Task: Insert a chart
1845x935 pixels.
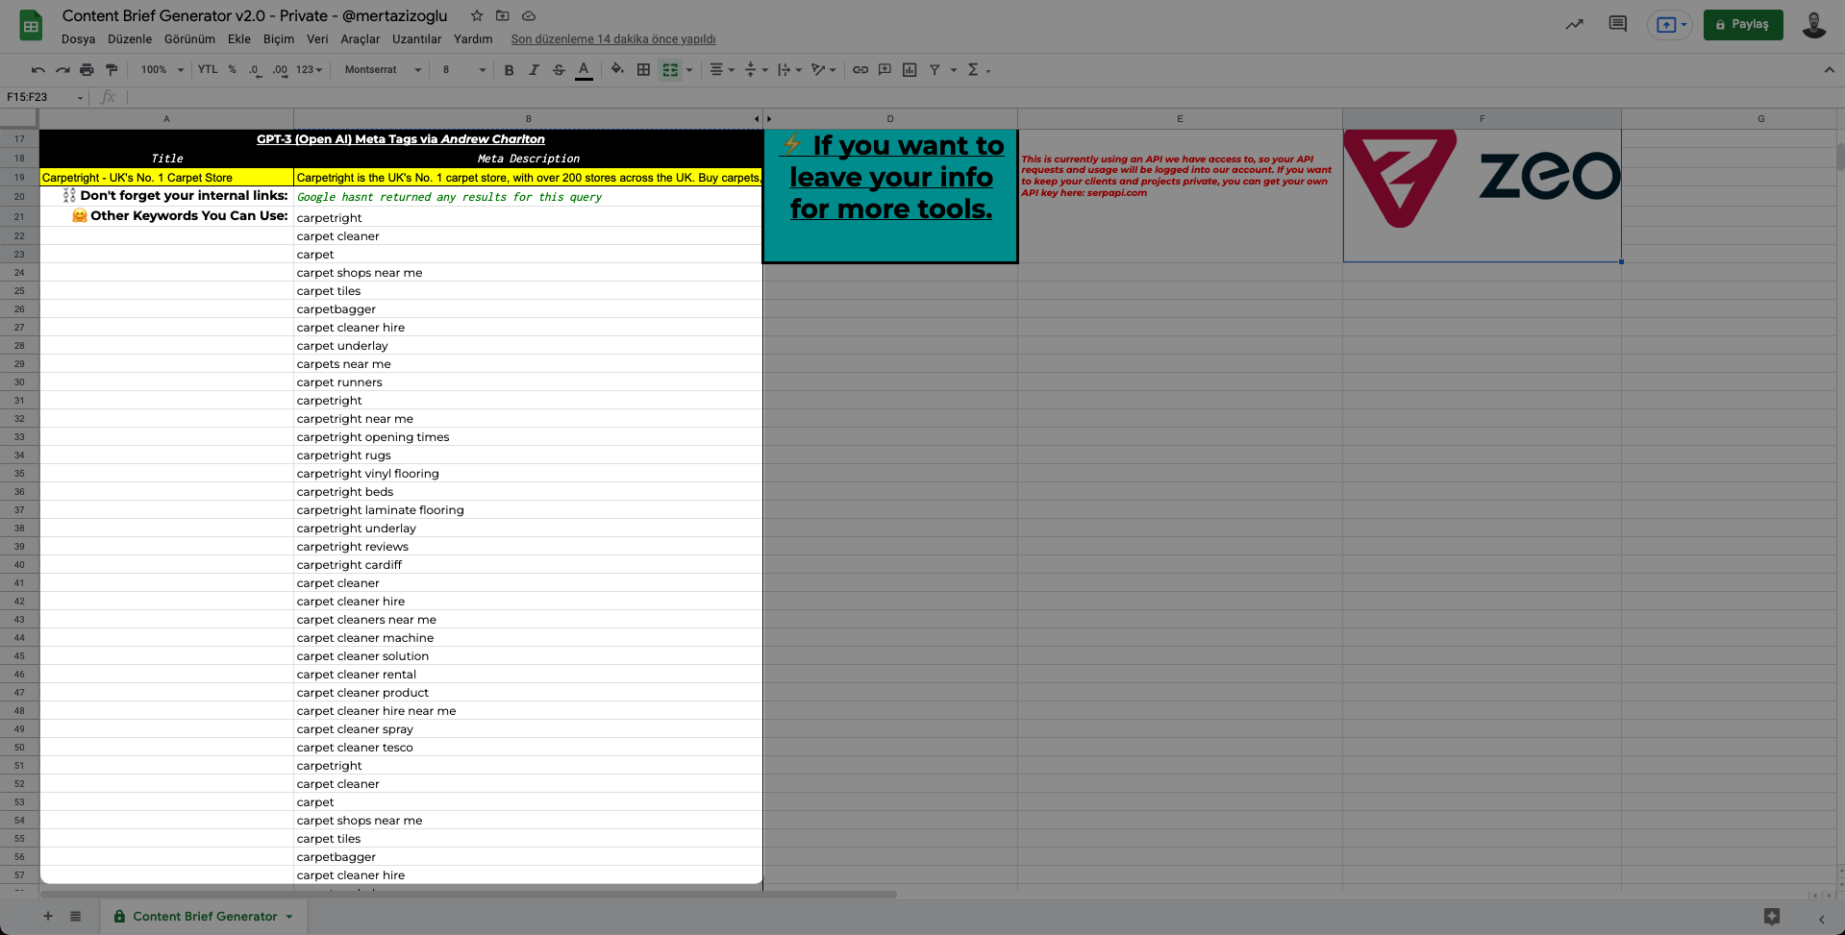Action: (910, 70)
